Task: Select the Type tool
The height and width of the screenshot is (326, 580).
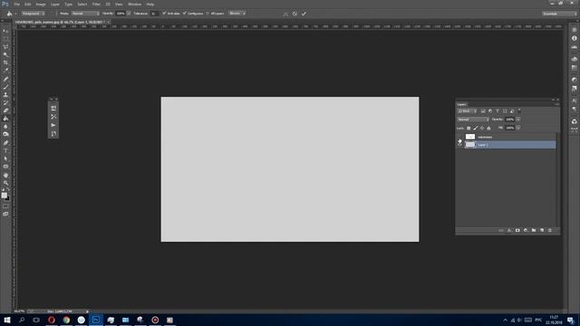Action: pyautogui.click(x=5, y=150)
